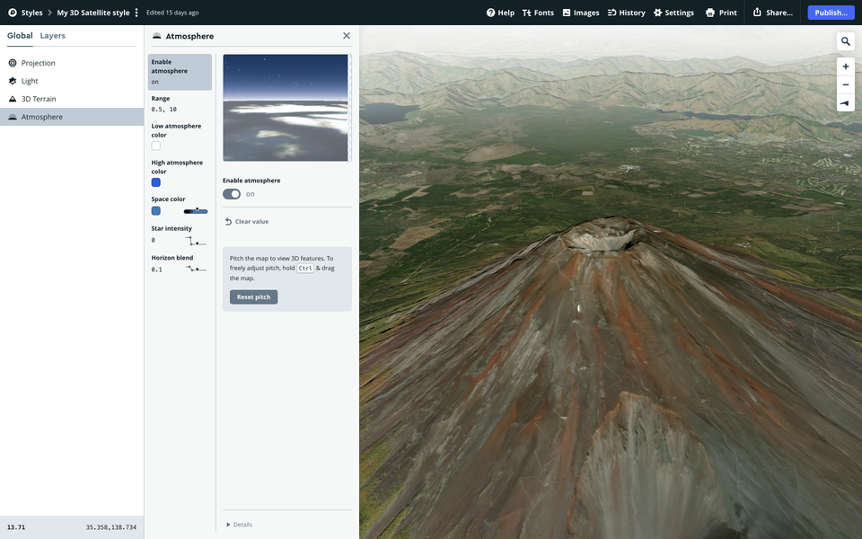Select 3D Terrain in Global list

pyautogui.click(x=39, y=99)
